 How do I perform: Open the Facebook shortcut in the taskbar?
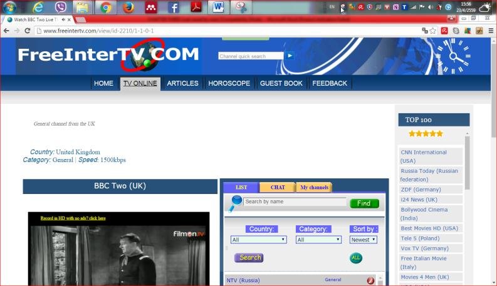tap(174, 8)
